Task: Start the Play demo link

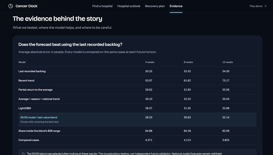Action: tap(256, 6)
